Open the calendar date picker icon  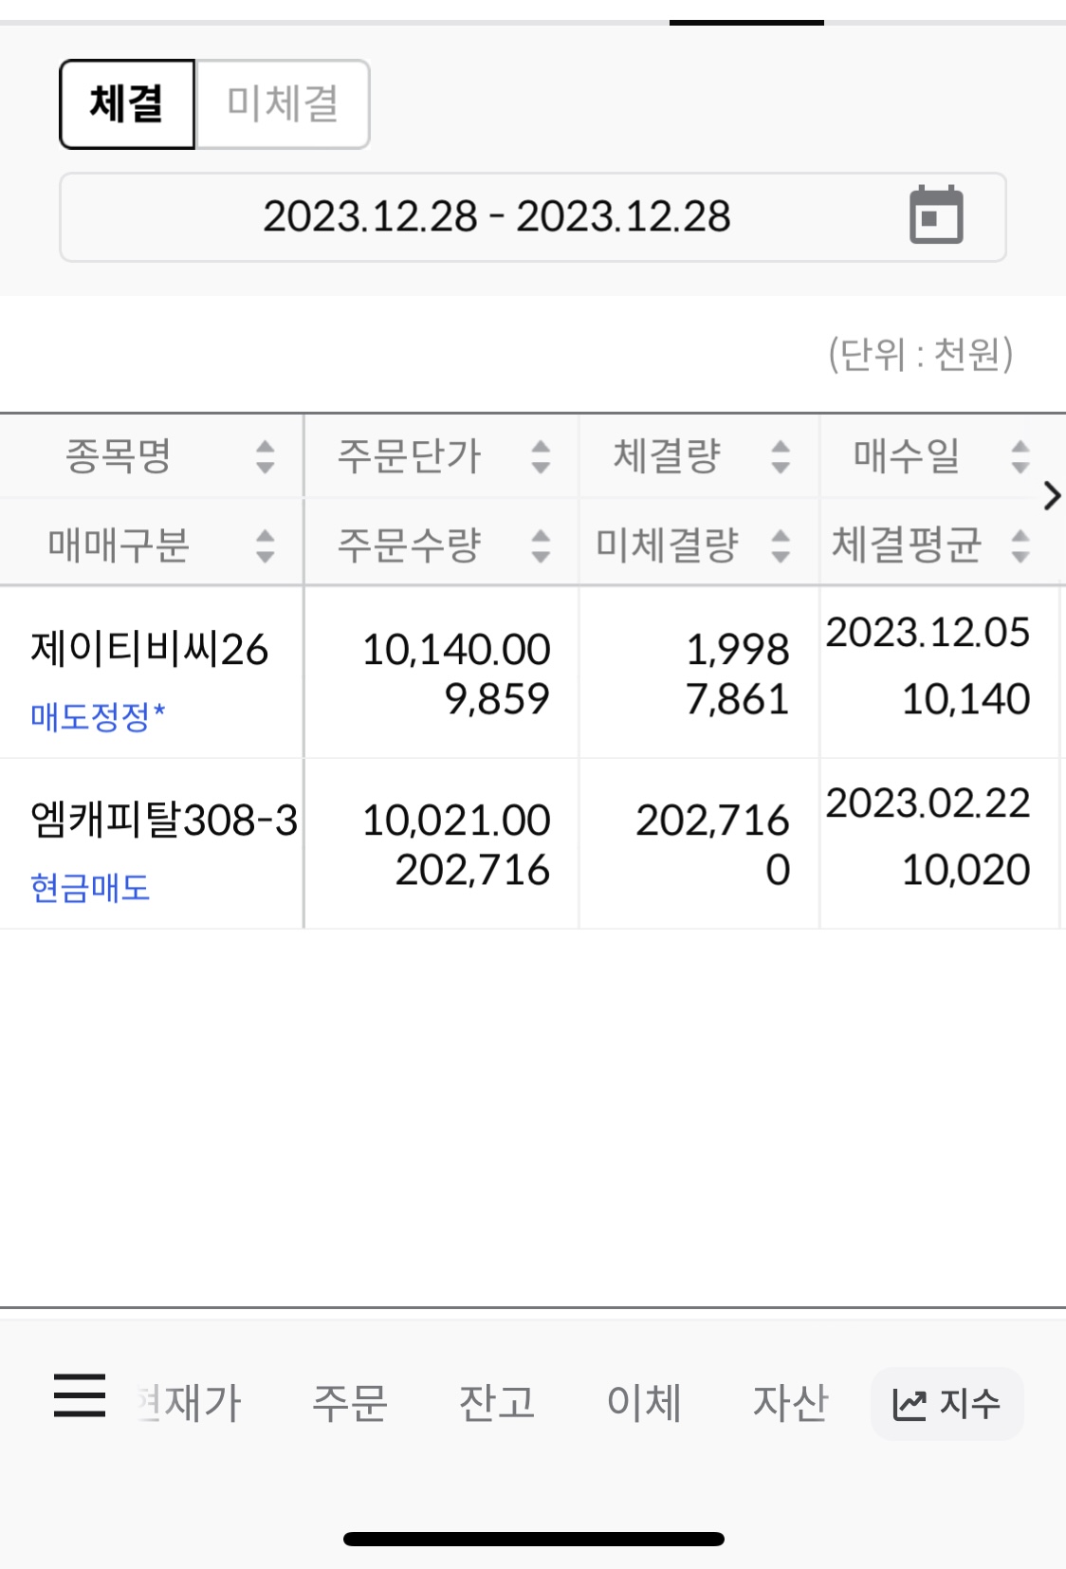[x=936, y=215]
